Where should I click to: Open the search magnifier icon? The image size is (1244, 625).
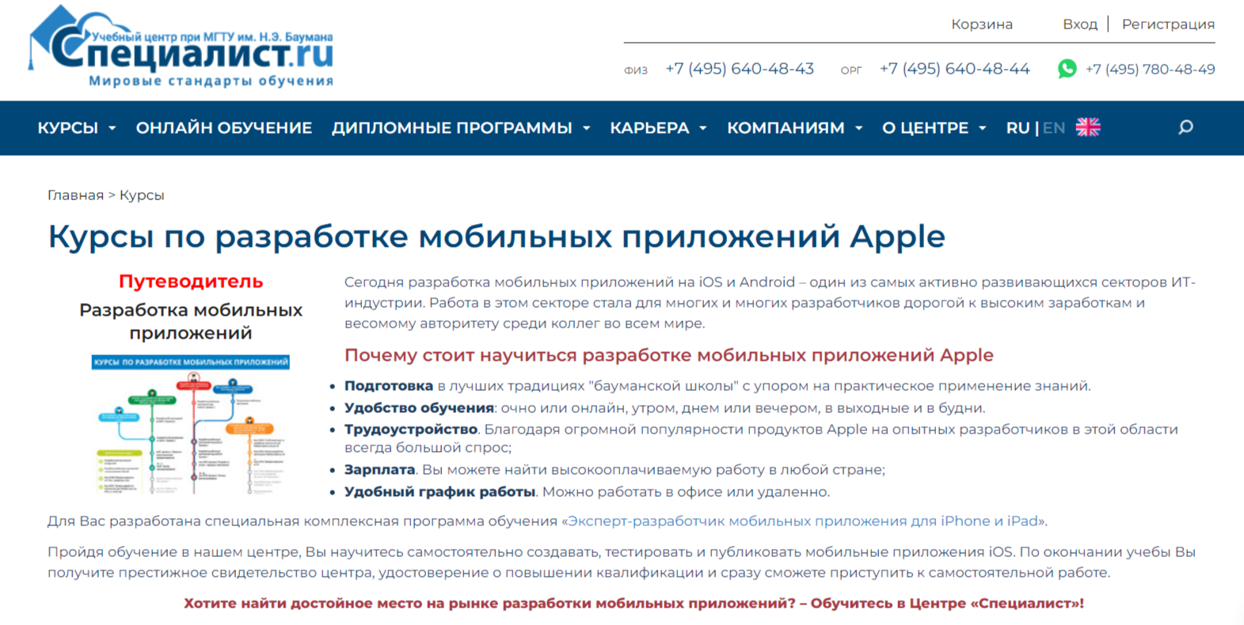(x=1185, y=127)
